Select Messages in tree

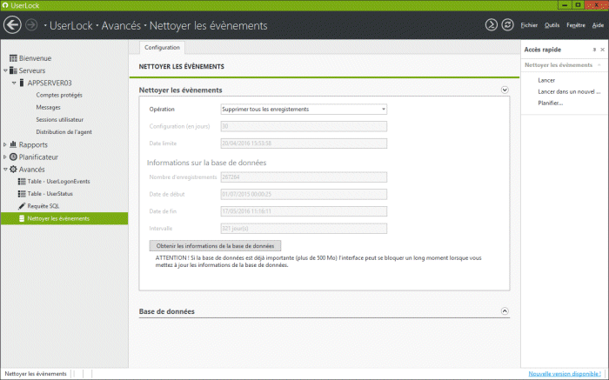pos(48,107)
